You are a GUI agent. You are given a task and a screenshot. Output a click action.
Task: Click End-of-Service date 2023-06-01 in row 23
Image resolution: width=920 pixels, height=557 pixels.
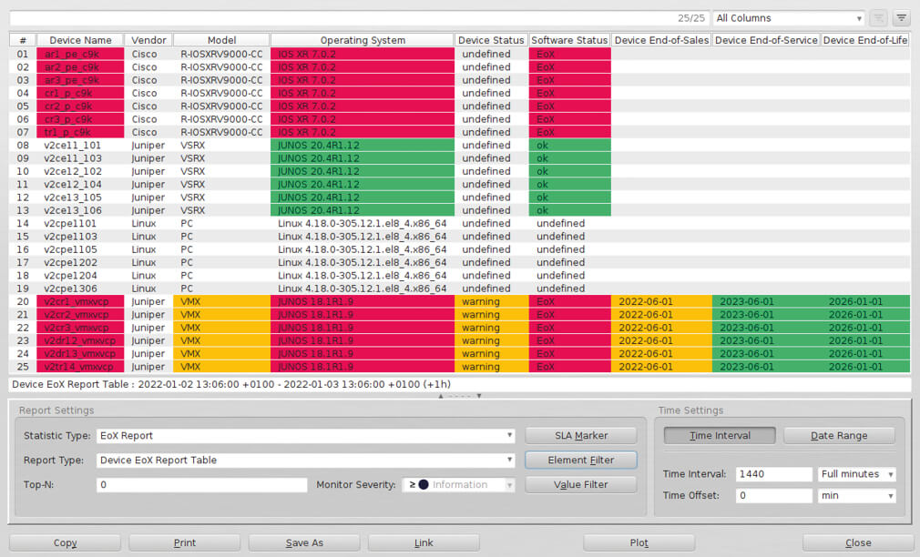pyautogui.click(x=766, y=340)
